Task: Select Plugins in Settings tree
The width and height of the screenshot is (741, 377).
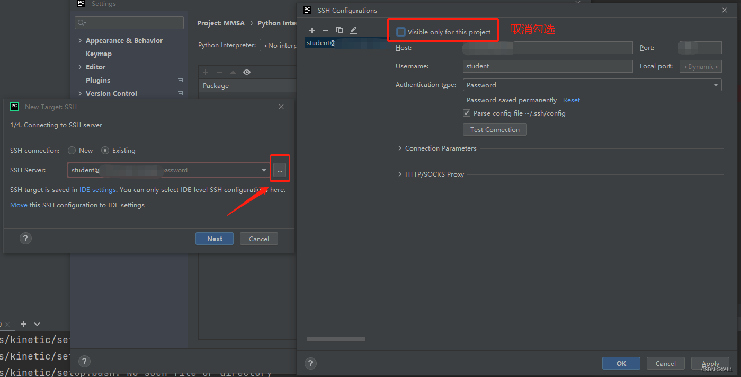Action: (98, 81)
